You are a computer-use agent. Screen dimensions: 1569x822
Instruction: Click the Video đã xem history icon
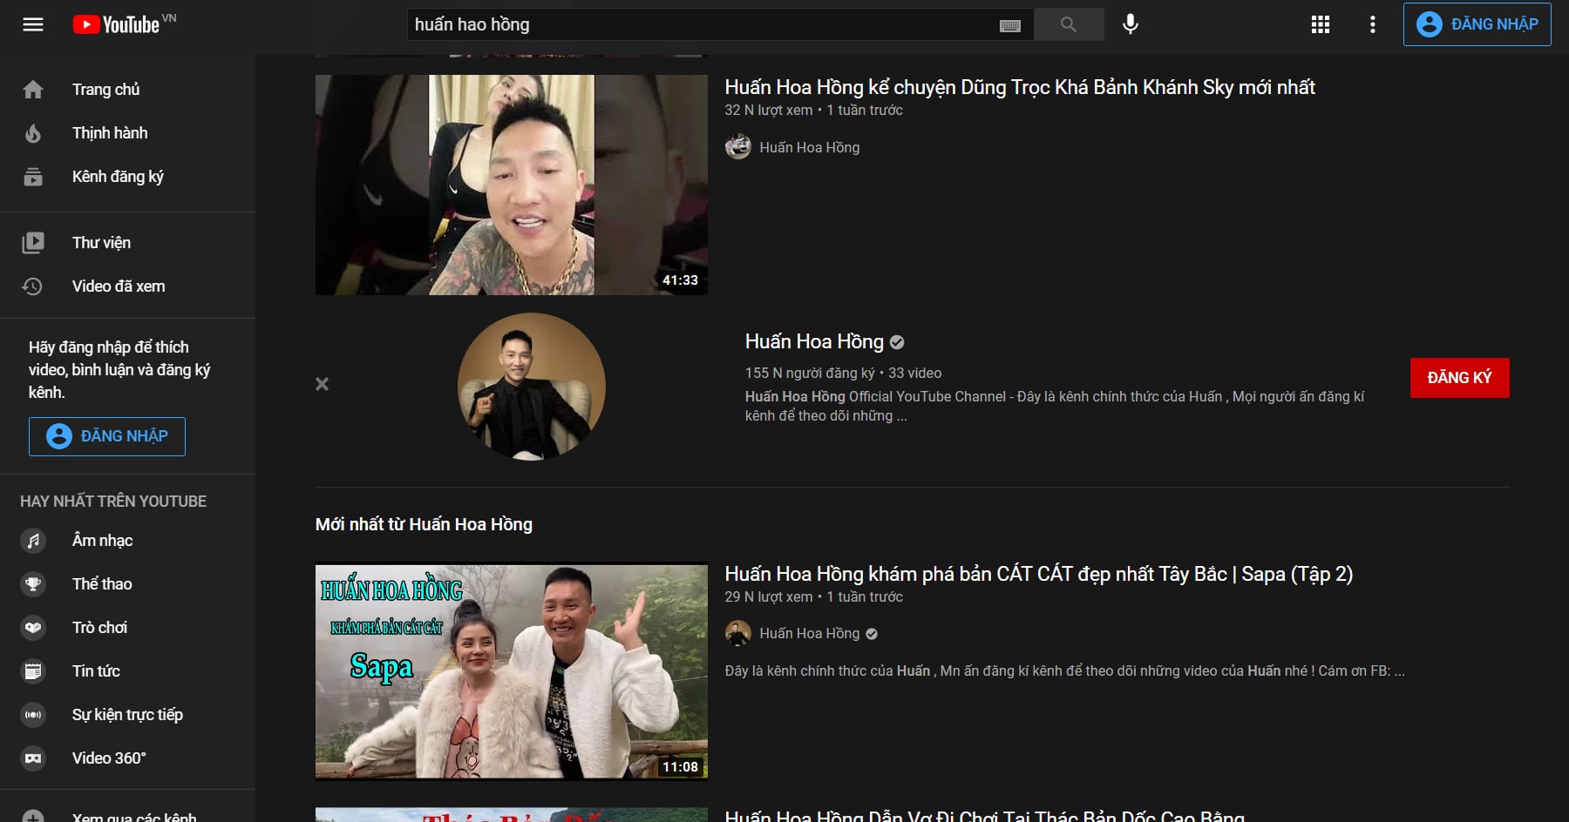[x=33, y=286]
